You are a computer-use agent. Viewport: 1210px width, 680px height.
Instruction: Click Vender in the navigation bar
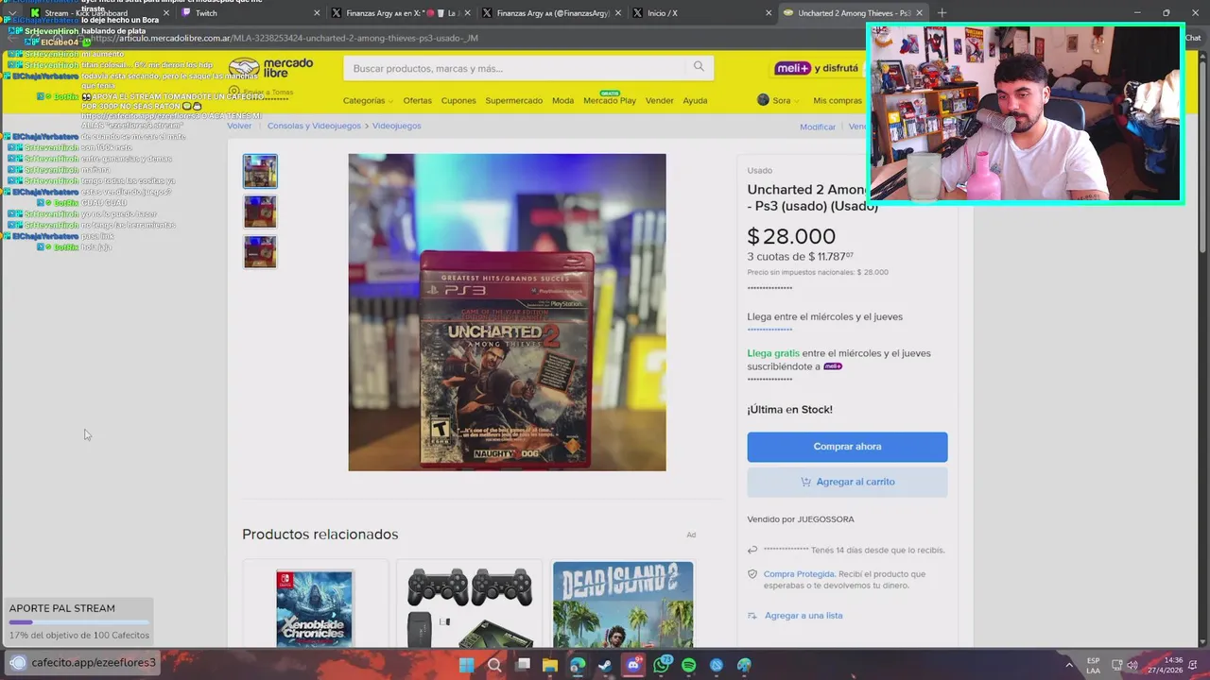click(659, 100)
